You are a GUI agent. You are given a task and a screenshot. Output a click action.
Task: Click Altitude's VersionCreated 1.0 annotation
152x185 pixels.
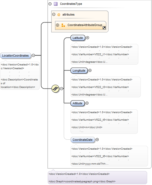click(x=102, y=112)
